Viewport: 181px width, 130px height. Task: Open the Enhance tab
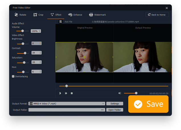(x=75, y=15)
